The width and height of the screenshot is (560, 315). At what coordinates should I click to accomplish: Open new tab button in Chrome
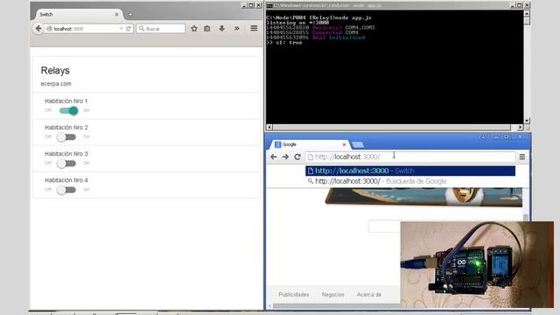coord(358,144)
